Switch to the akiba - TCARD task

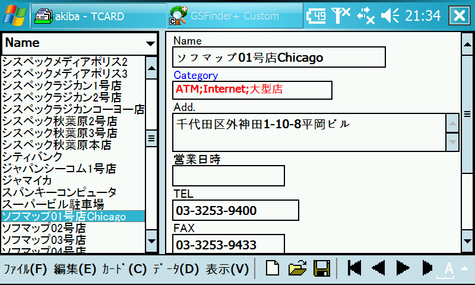[99, 16]
